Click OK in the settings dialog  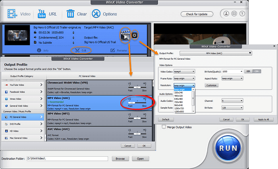tap(243, 119)
